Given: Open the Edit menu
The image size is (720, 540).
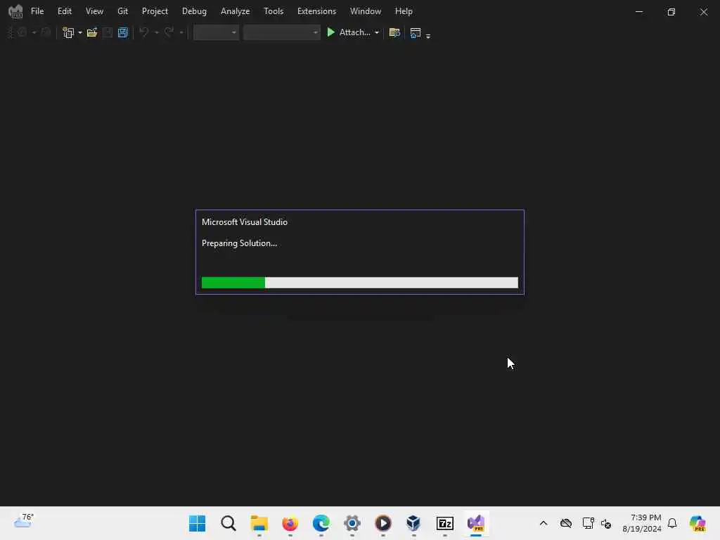Looking at the screenshot, I should click(64, 11).
